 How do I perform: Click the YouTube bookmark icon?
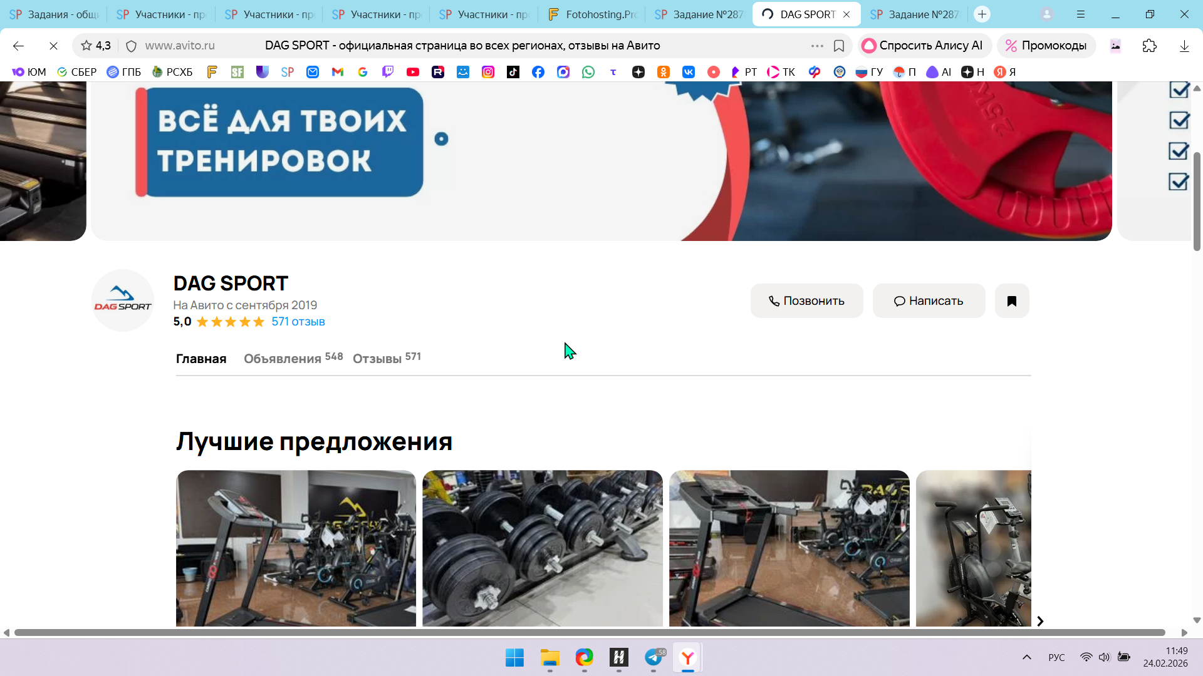tap(413, 72)
